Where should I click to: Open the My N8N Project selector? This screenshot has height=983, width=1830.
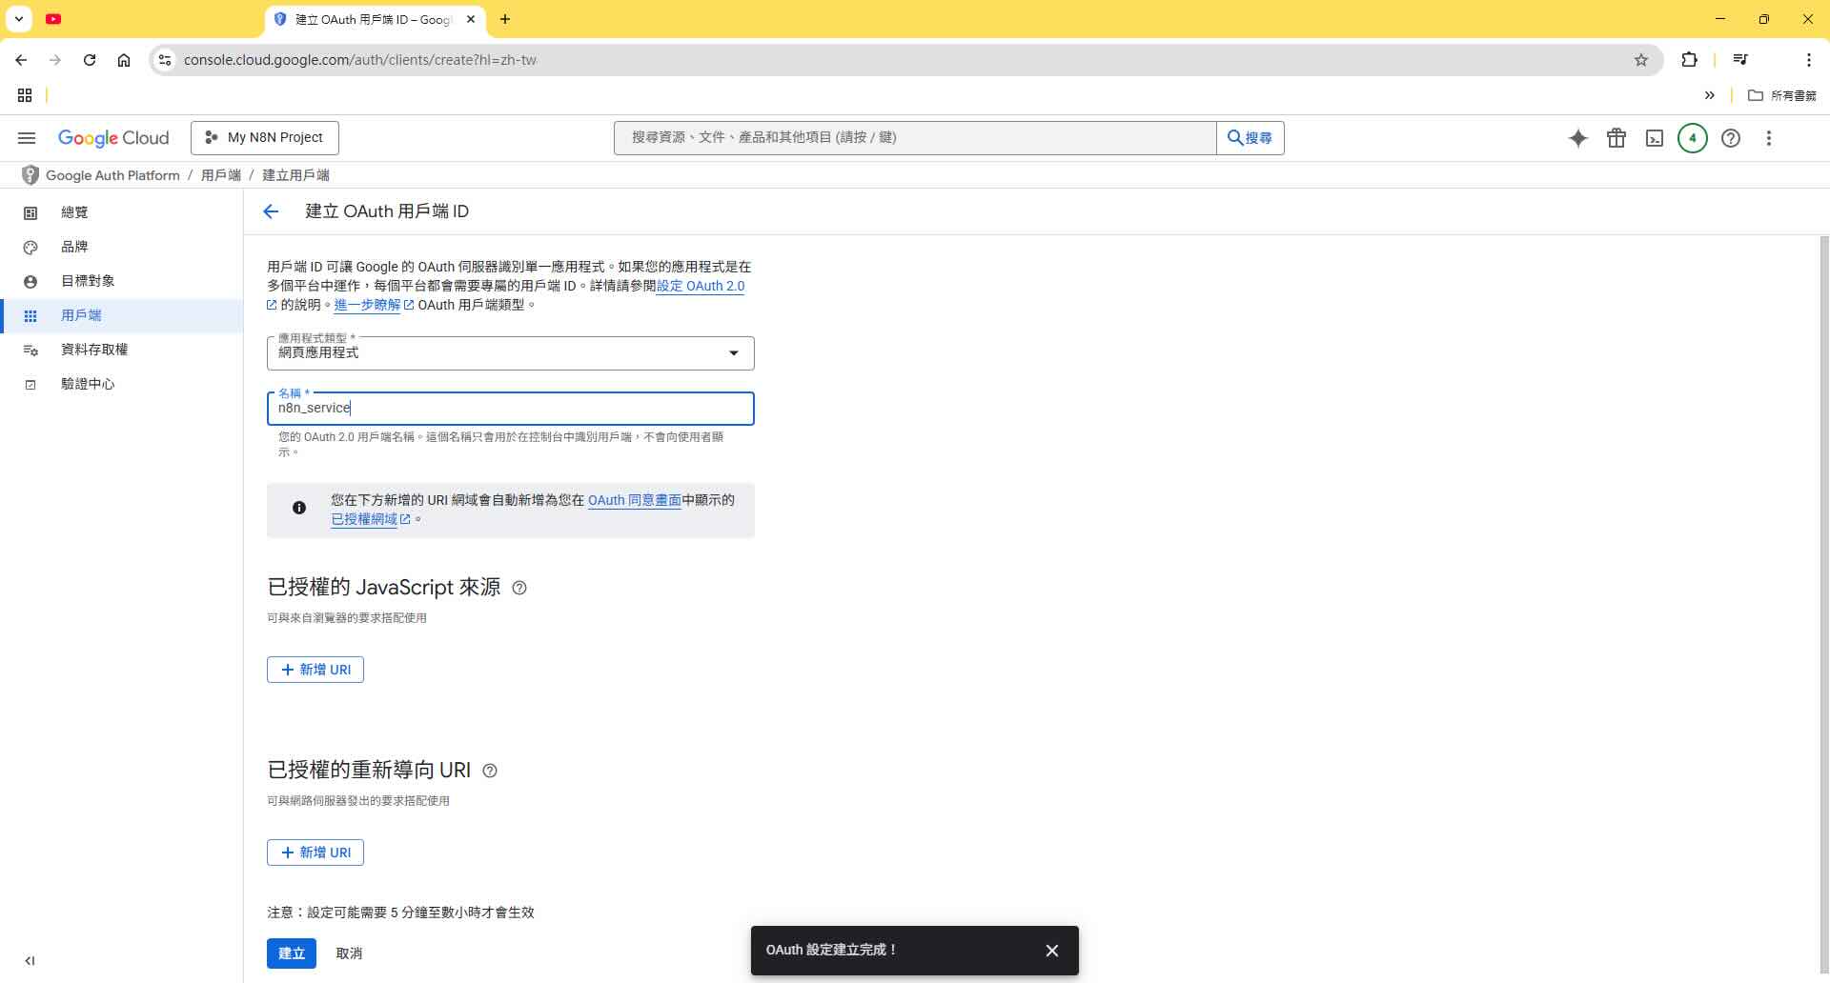pos(265,137)
